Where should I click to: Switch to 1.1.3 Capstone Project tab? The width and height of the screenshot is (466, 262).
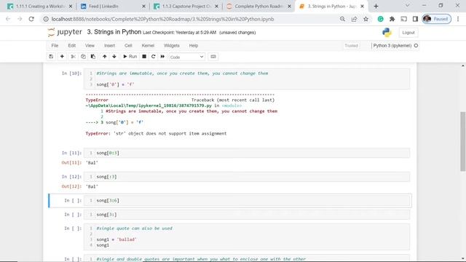(x=186, y=7)
